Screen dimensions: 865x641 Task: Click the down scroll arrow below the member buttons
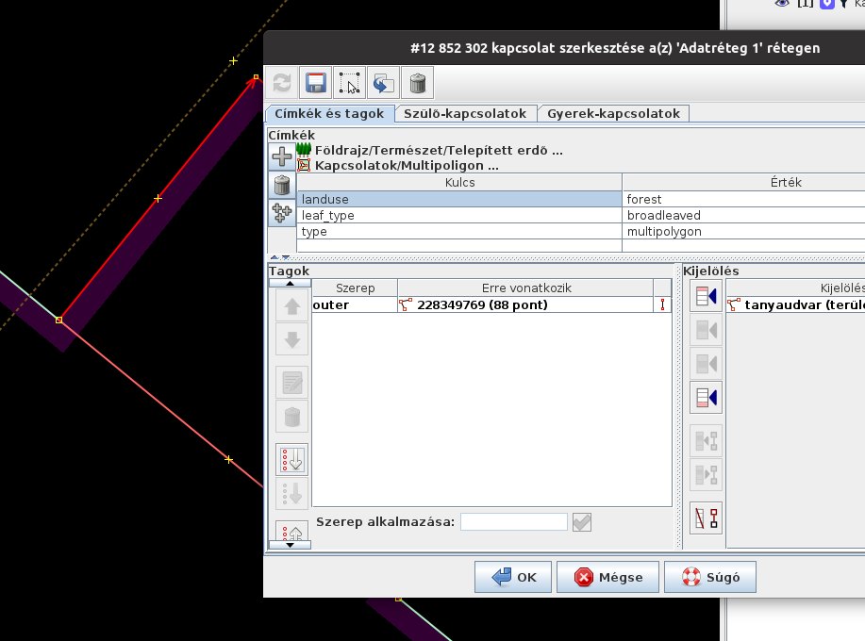(x=291, y=545)
